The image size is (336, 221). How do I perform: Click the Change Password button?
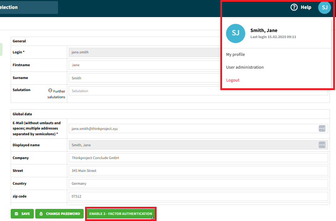[59, 214]
